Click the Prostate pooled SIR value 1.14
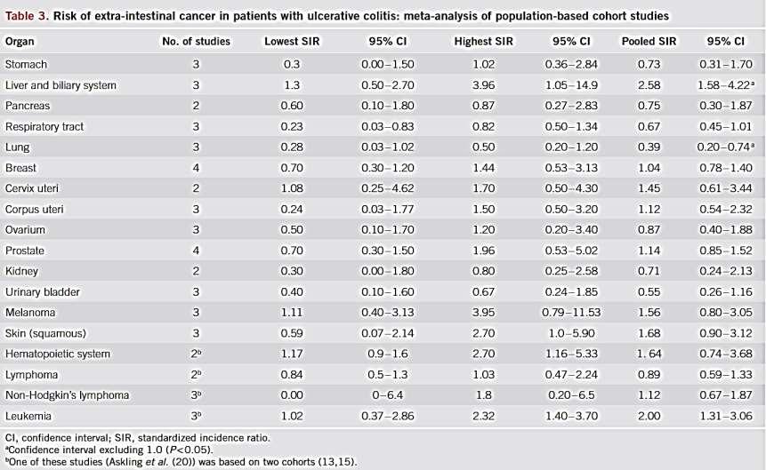 649,251
